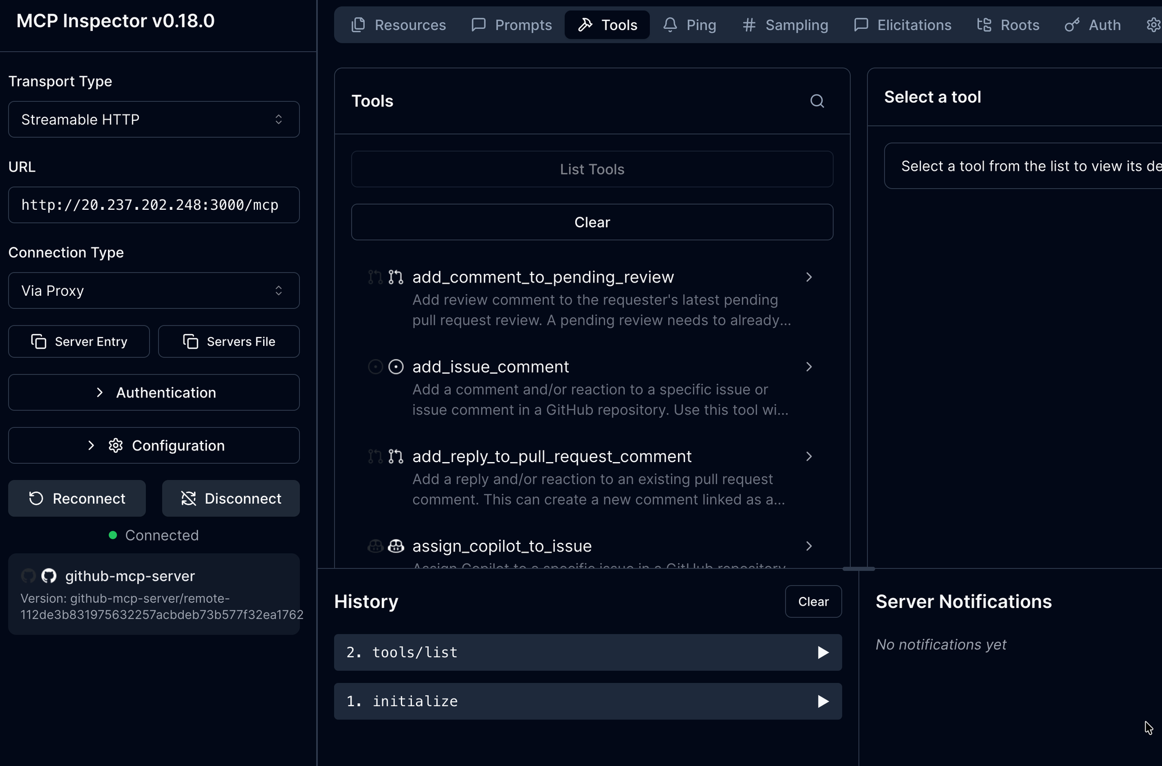Copy the Servers File
Viewport: 1162px width, 766px height.
[229, 342]
